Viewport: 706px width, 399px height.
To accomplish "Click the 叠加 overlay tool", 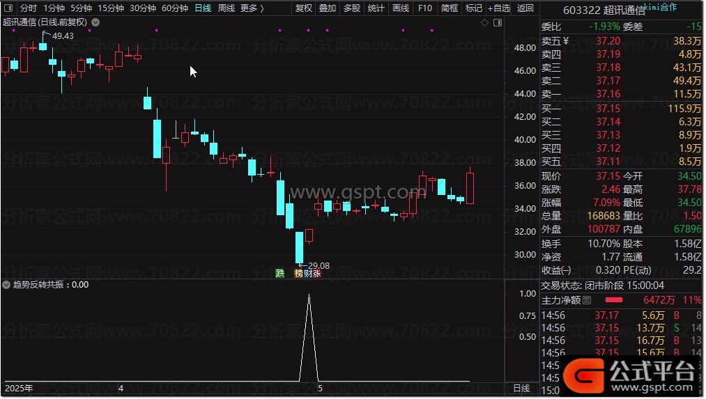I will click(x=328, y=8).
